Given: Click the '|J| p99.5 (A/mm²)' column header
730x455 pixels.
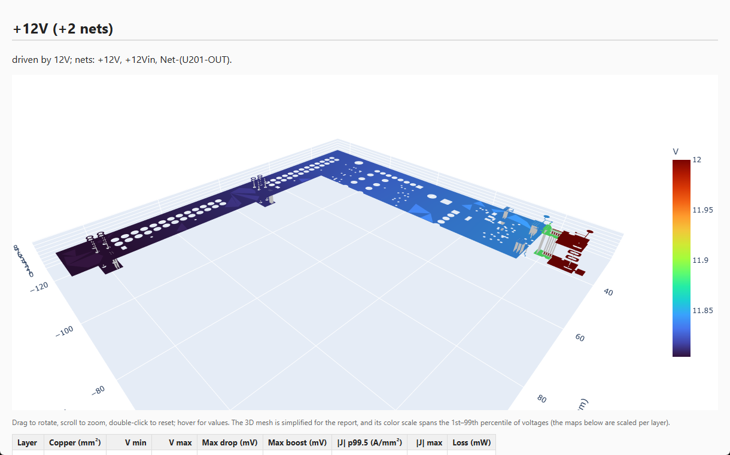Looking at the screenshot, I should pos(370,443).
